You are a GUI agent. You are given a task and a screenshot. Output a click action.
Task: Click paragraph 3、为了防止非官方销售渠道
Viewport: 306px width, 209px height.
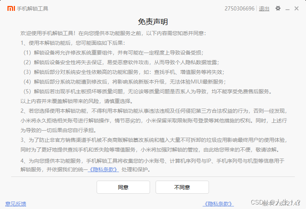pos(154,145)
